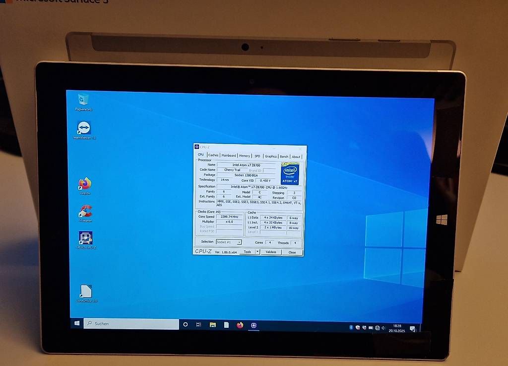The image size is (508, 366).
Task: Click the Validate button
Action: pyautogui.click(x=271, y=252)
